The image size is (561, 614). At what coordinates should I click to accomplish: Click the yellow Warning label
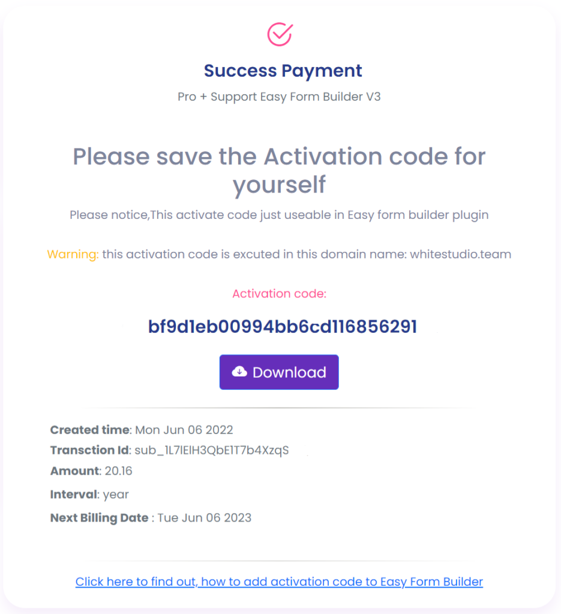pyautogui.click(x=73, y=254)
